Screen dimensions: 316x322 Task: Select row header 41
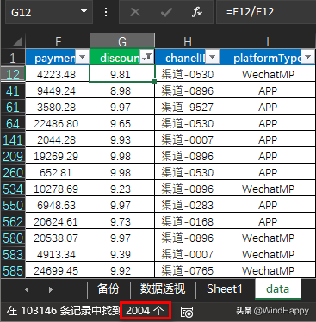(x=13, y=90)
